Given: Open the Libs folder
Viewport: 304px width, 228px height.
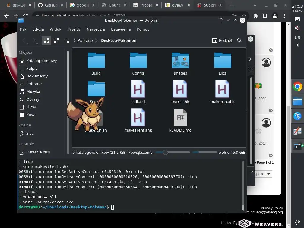Looking at the screenshot, I should [222, 64].
